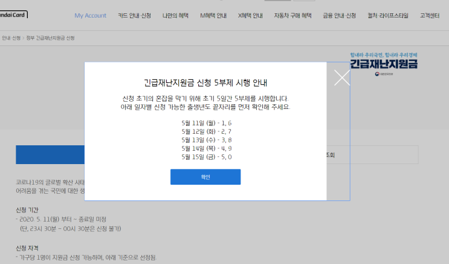The image size is (449, 264).
Task: Click the popup sentence 신청 초기의 혼잡을 막기 위해
Action: [x=205, y=99]
